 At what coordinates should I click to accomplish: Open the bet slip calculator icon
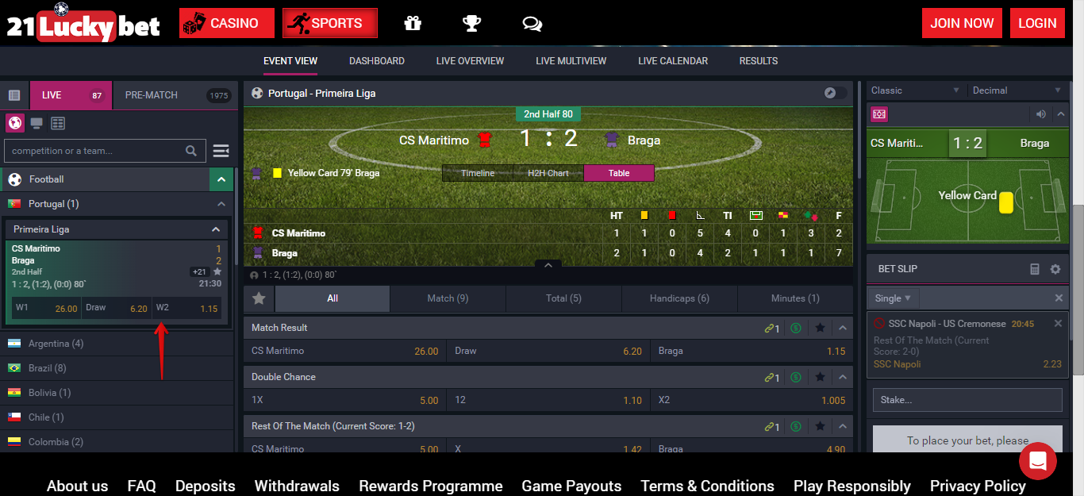pos(1035,269)
